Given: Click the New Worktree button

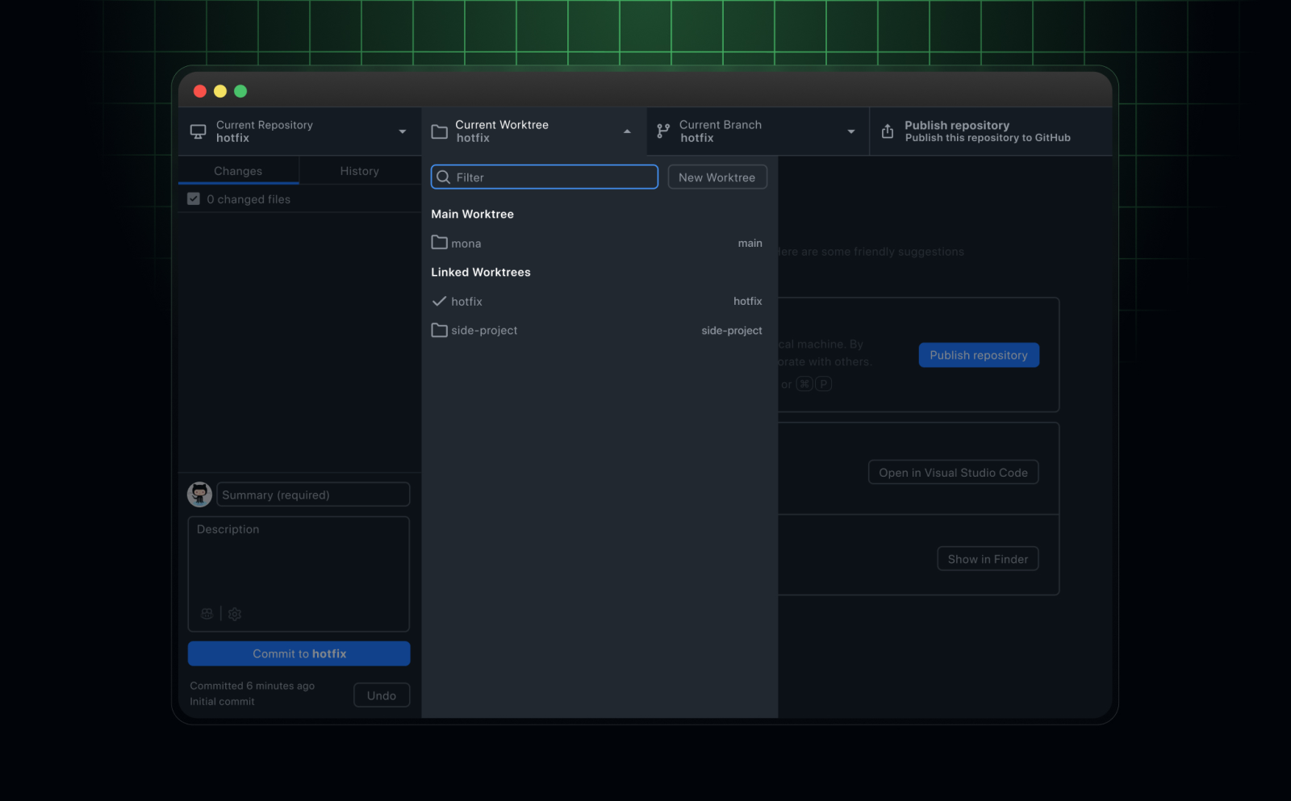Looking at the screenshot, I should coord(717,177).
